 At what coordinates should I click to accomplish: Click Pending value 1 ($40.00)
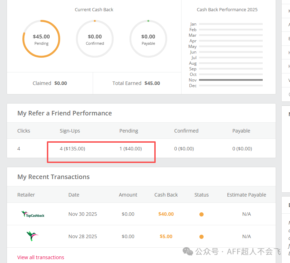click(130, 149)
